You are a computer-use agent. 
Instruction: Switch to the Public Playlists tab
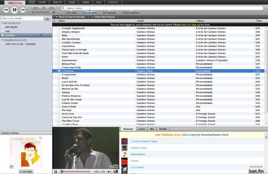(131, 13)
